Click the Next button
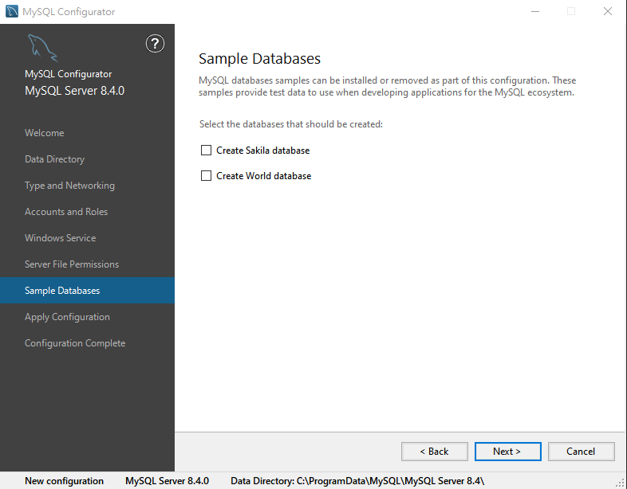 508,452
